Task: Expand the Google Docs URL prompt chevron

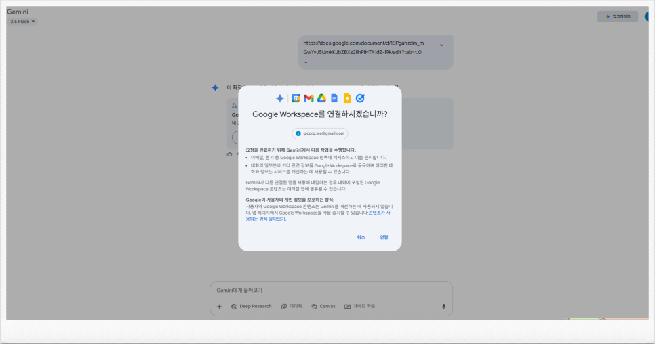Action: point(441,45)
